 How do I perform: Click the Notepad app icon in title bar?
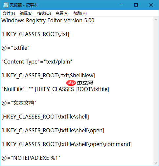pos(6,5)
